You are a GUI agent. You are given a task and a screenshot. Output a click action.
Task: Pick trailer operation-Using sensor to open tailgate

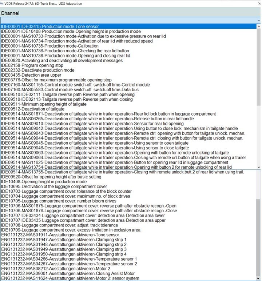pyautogui.click(x=95, y=143)
